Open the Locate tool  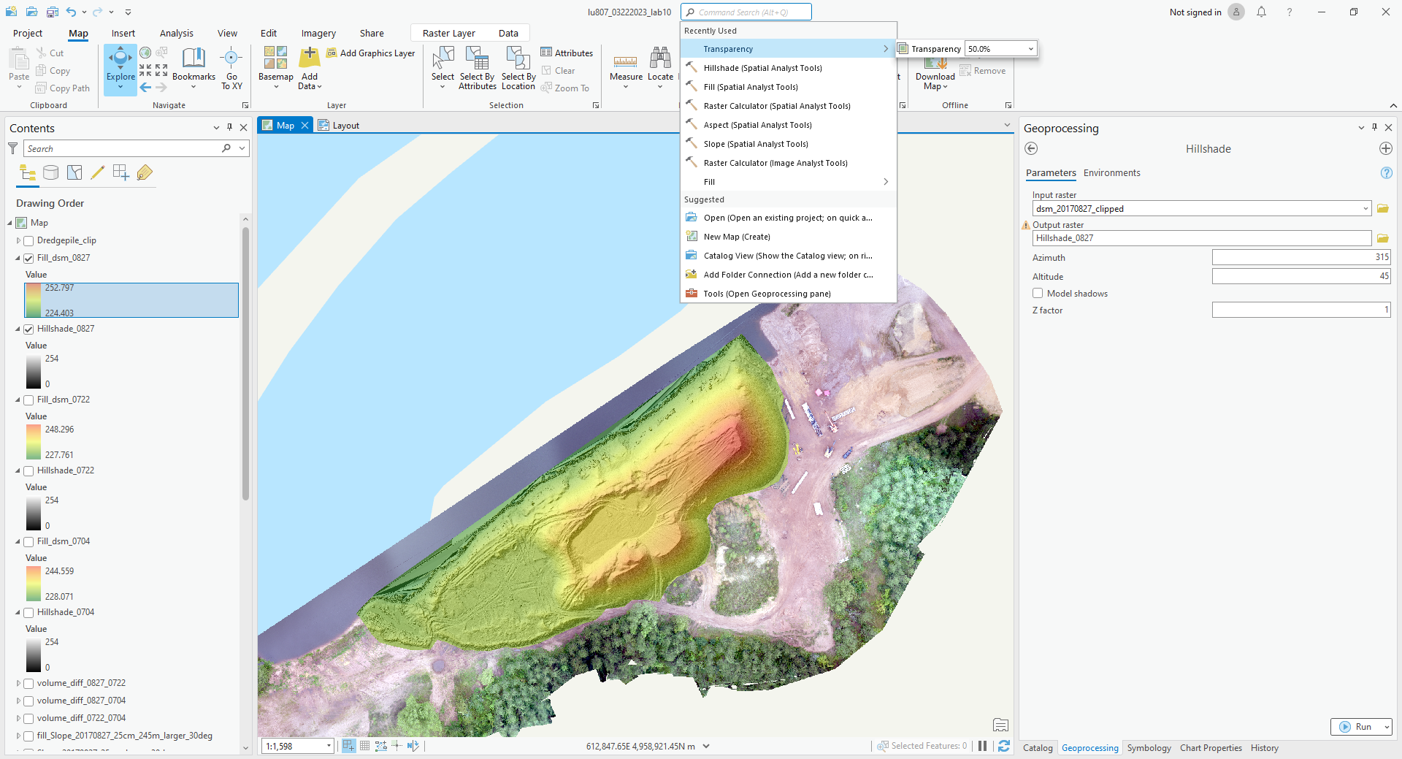click(x=660, y=68)
